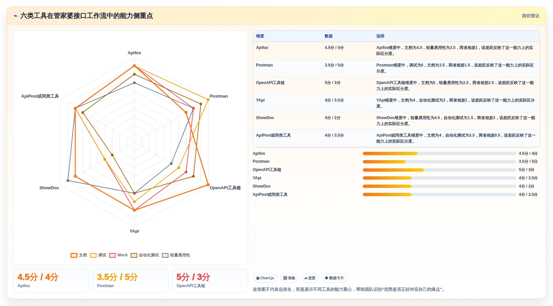Screen dimensions: 553x306
Task: Select the Apifox table row name
Action: (x=262, y=48)
